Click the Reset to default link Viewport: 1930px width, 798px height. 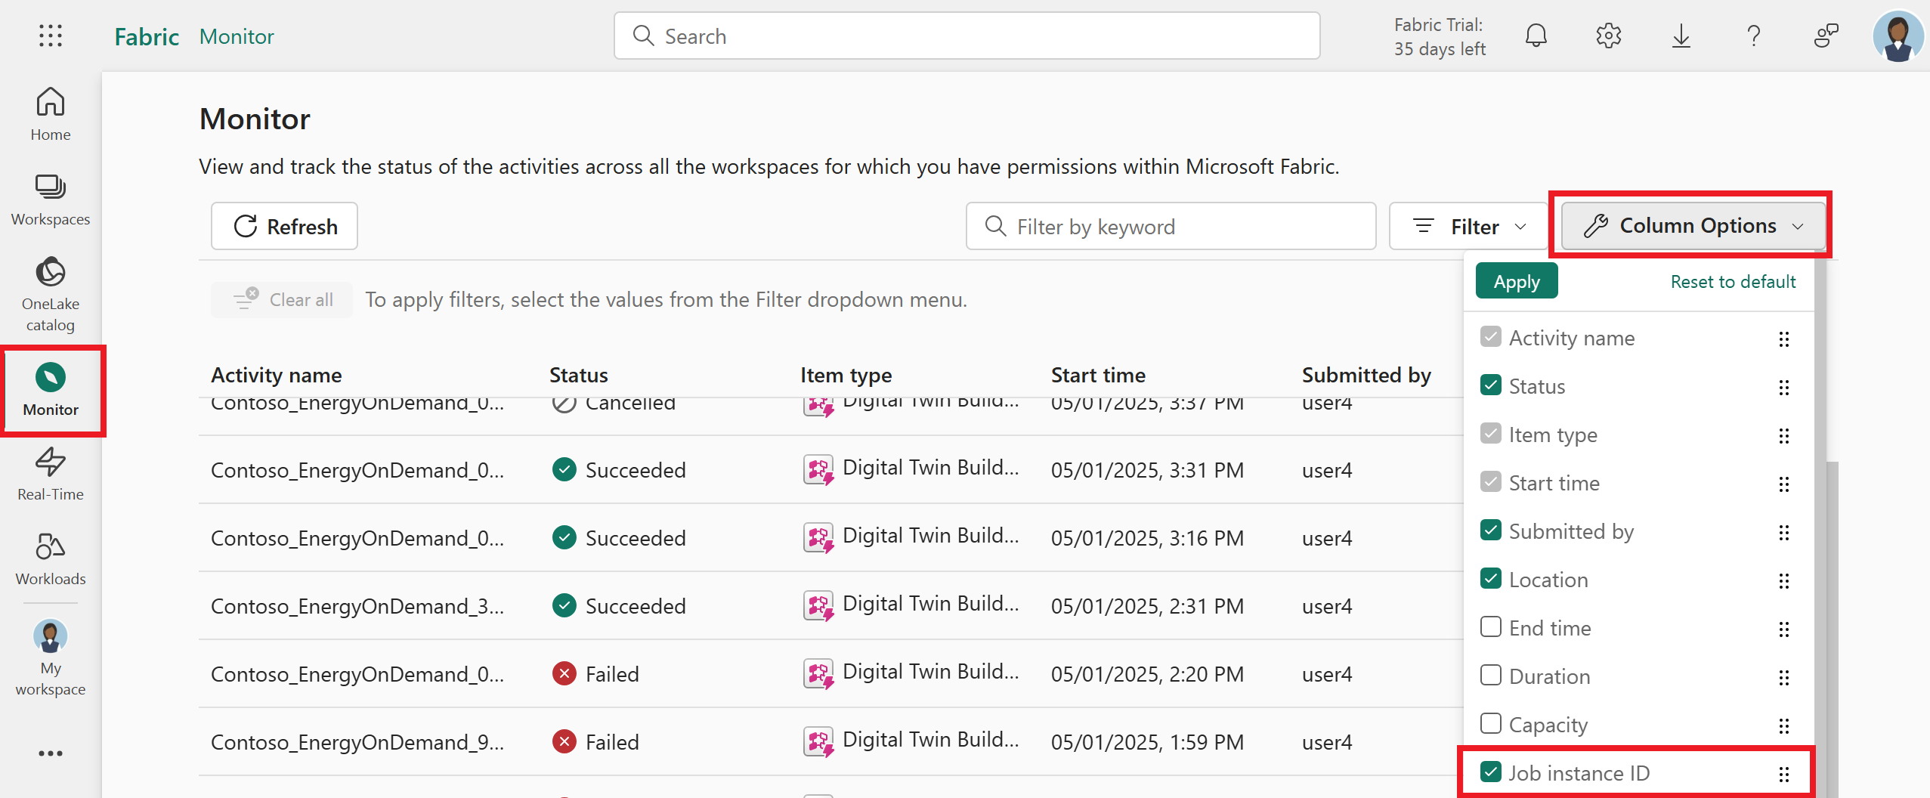coord(1732,282)
